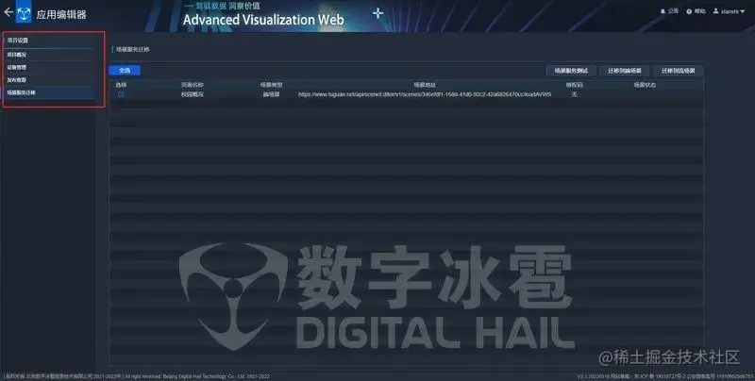Screen dimensions: 755x381
Task: Click the blue 全选 button
Action: coord(125,71)
